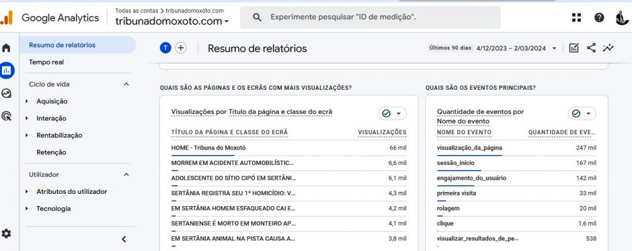Open the Home icon in left rail
The image size is (632, 251).
click(7, 48)
